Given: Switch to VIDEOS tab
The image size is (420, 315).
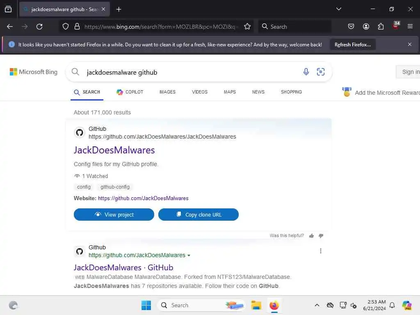Looking at the screenshot, I should click(x=200, y=92).
